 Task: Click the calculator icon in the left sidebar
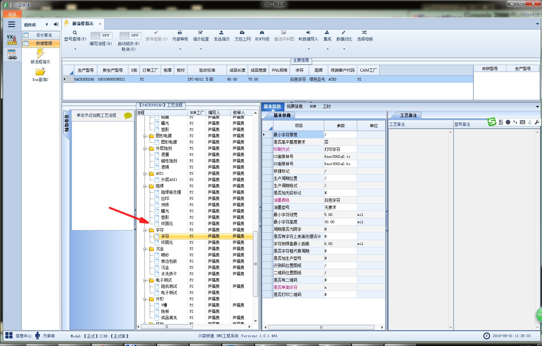click(x=12, y=54)
